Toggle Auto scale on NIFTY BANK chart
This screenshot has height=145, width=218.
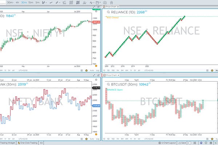coord(92,139)
